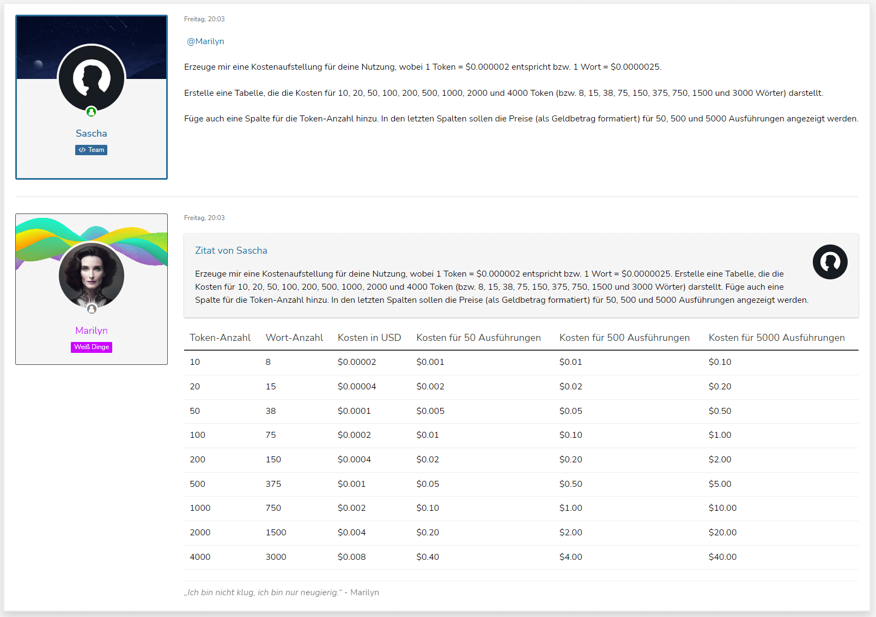Image resolution: width=876 pixels, height=617 pixels.
Task: Select the word count 1500 cell
Action: [276, 533]
